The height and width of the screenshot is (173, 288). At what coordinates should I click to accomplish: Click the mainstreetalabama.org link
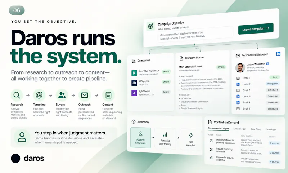click(189, 70)
